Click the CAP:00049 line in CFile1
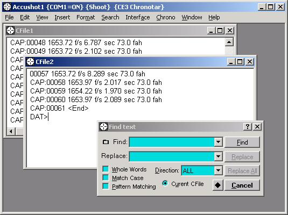The width and height of the screenshot is (288, 215). pos(76,51)
